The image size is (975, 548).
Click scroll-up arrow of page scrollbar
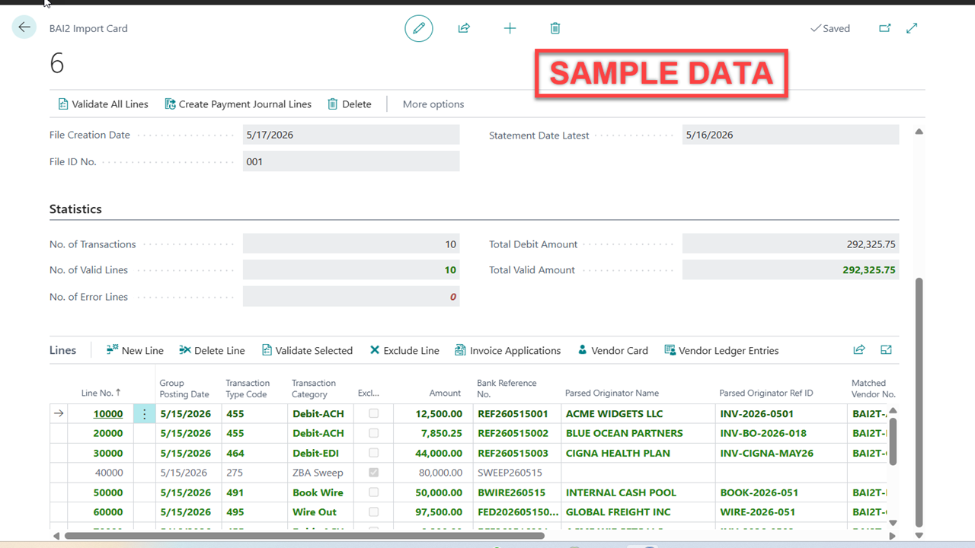919,132
